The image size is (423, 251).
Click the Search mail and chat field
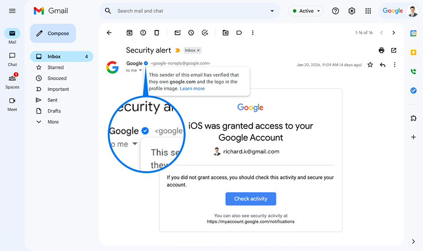coord(188,11)
